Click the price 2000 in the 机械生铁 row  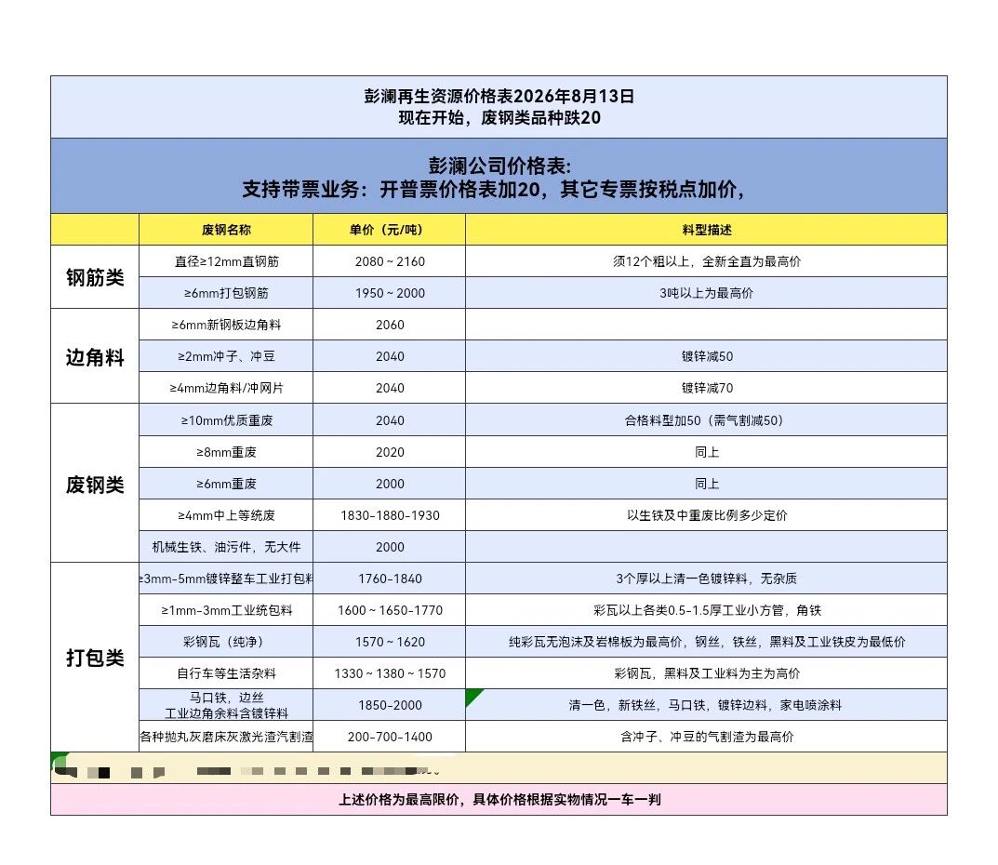click(x=389, y=547)
